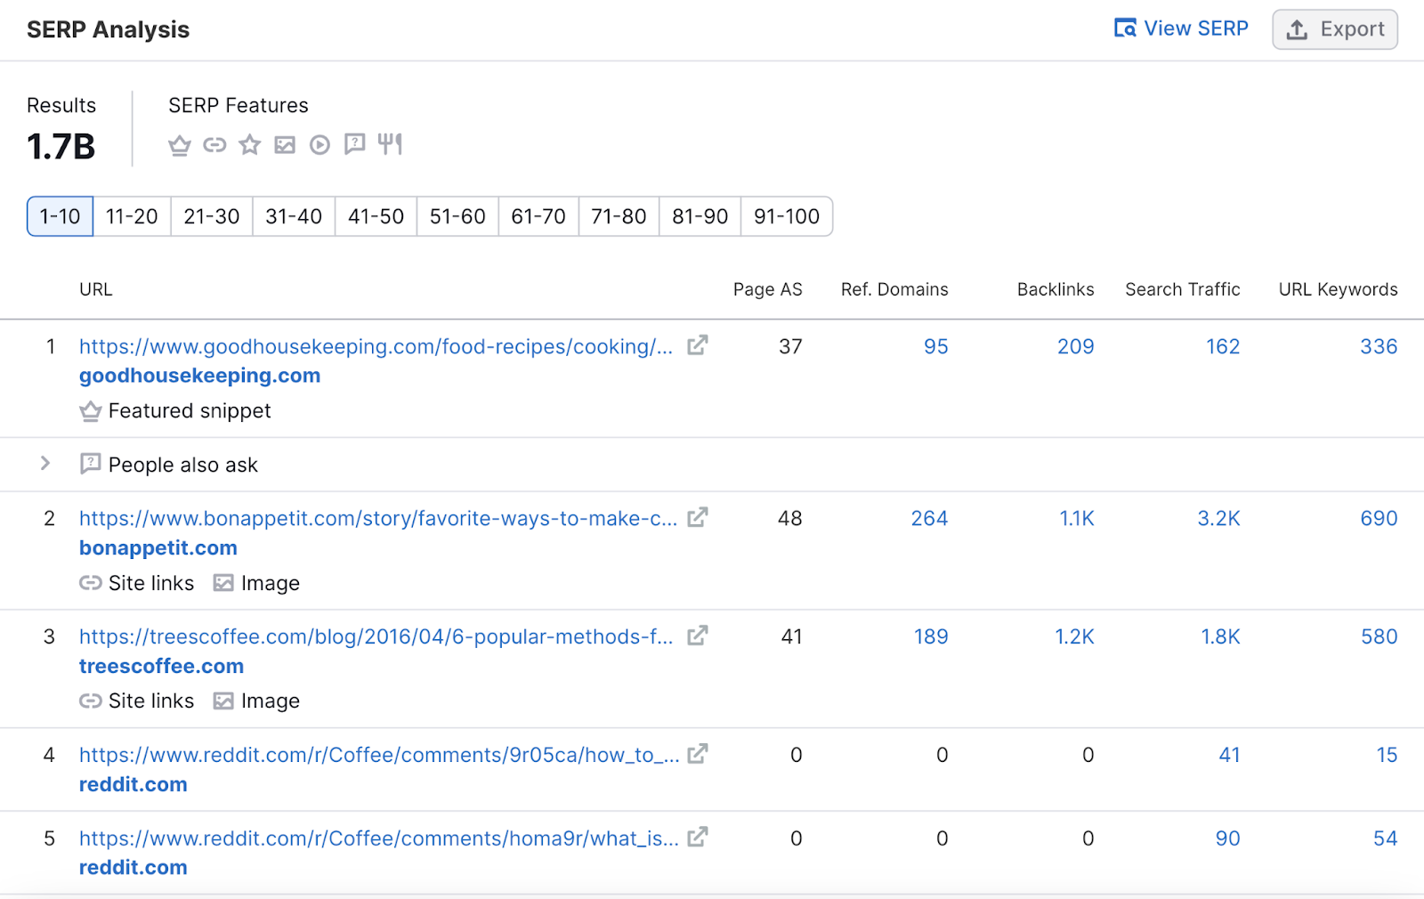Click the bonappetit.com domain link
The image size is (1424, 899).
[158, 548]
